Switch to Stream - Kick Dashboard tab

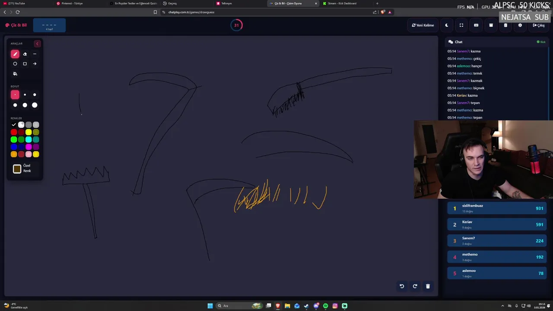(346, 3)
